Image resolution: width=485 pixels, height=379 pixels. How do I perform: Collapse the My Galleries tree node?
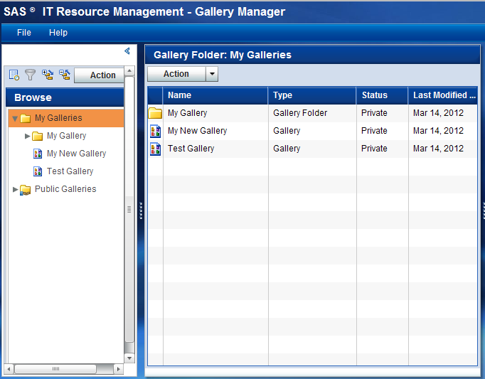tap(15, 119)
